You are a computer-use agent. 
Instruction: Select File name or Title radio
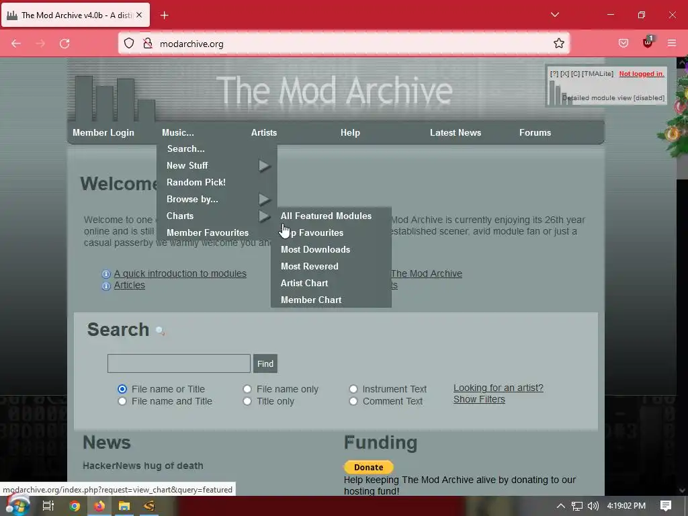[122, 389]
